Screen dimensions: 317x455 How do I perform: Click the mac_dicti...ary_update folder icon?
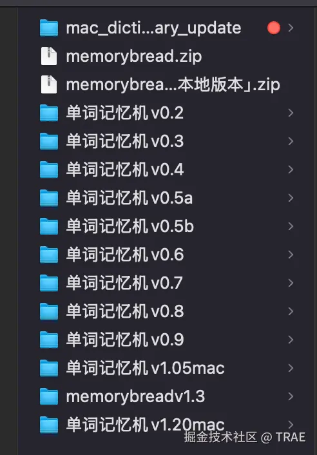click(49, 28)
